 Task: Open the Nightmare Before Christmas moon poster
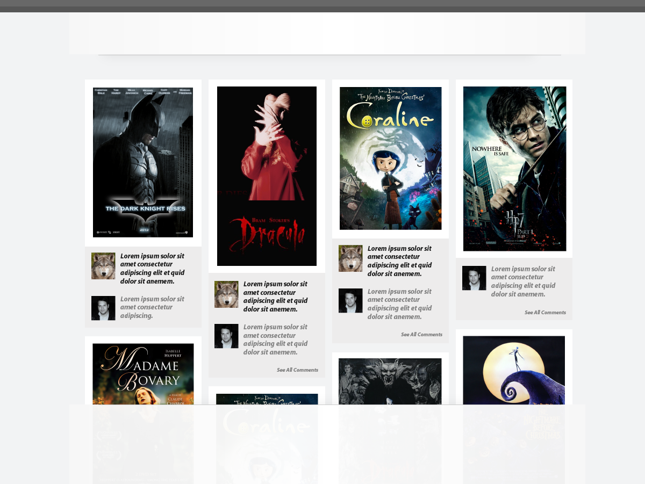pos(514,410)
